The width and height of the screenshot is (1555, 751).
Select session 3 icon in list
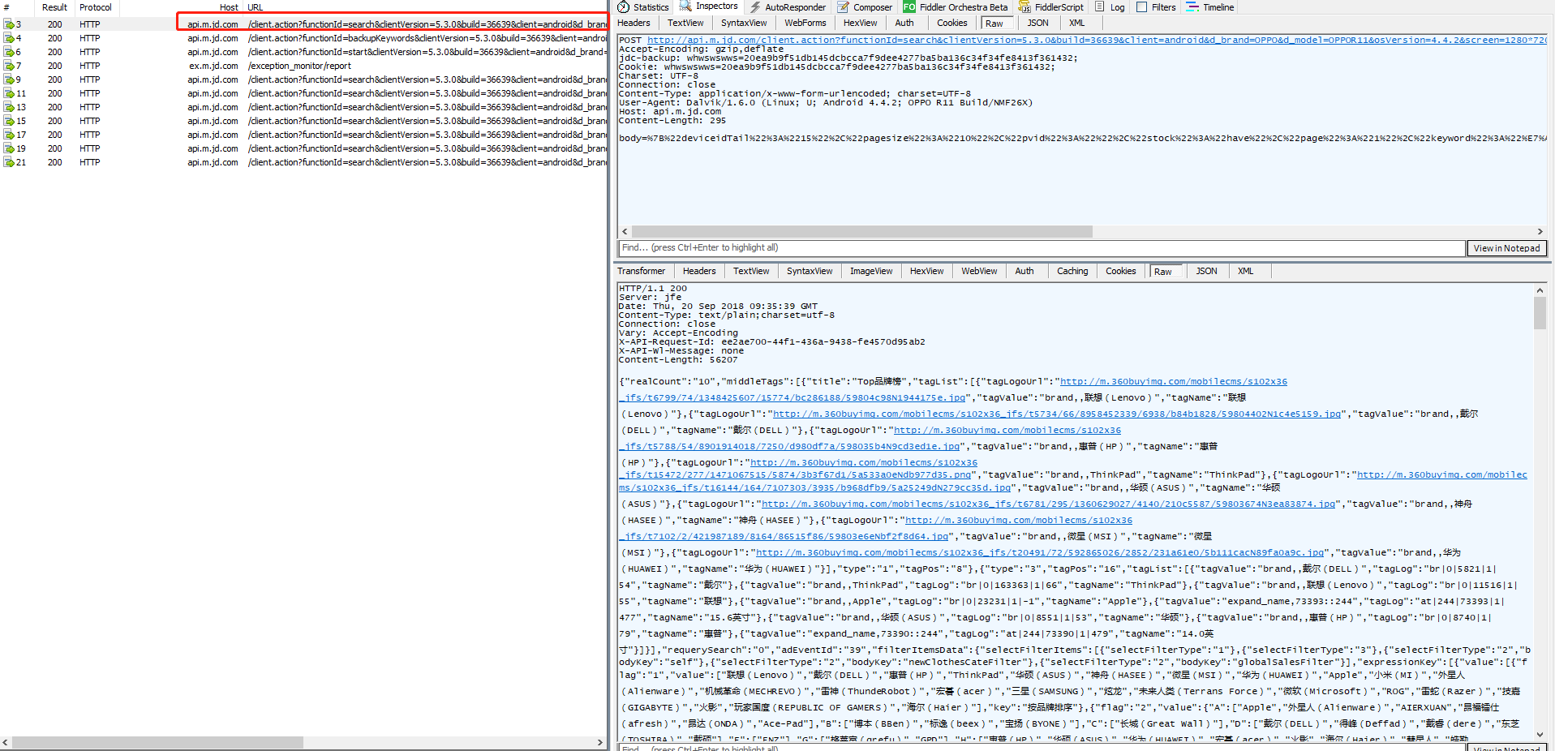pos(9,24)
